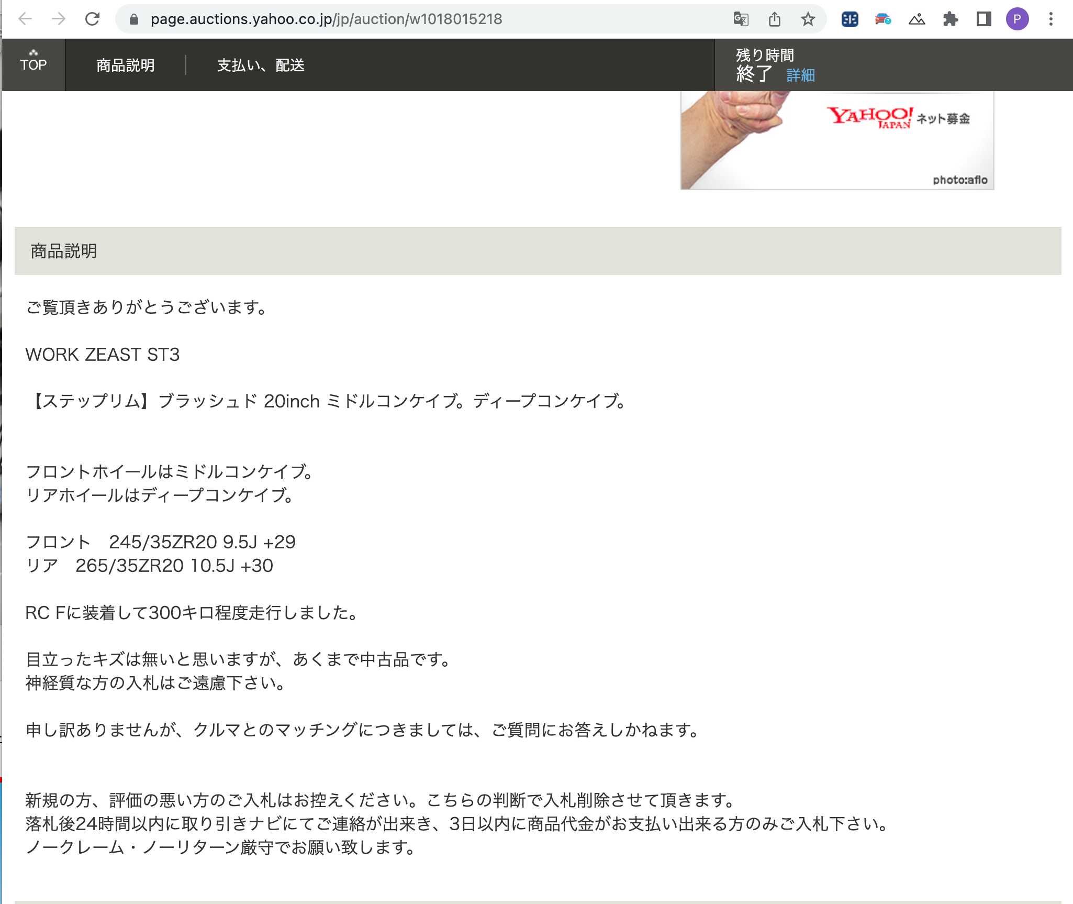Go back using the browser back arrow
The image size is (1073, 904).
[x=25, y=19]
